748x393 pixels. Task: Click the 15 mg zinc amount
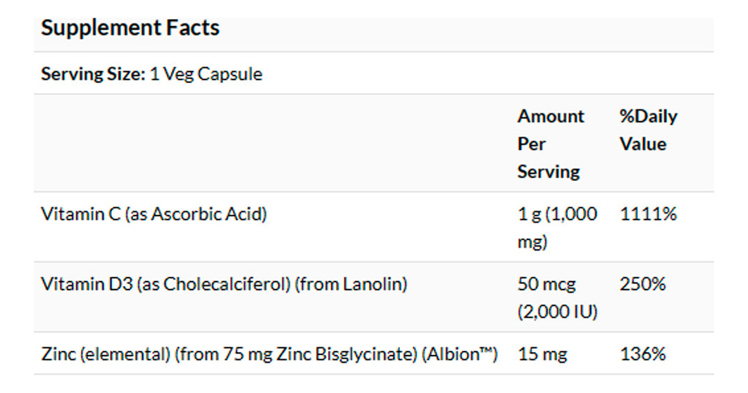pos(542,354)
